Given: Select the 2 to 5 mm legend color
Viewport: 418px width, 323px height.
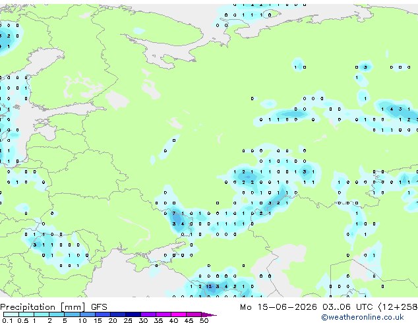Looking at the screenshot, I should coord(57,314).
